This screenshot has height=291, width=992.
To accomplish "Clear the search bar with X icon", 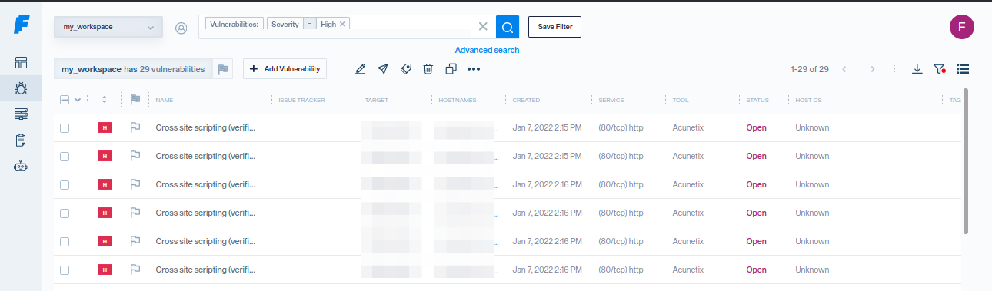I will 483,27.
